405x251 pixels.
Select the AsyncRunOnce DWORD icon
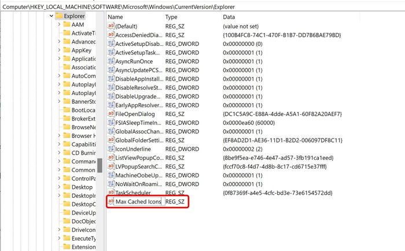(x=111, y=61)
